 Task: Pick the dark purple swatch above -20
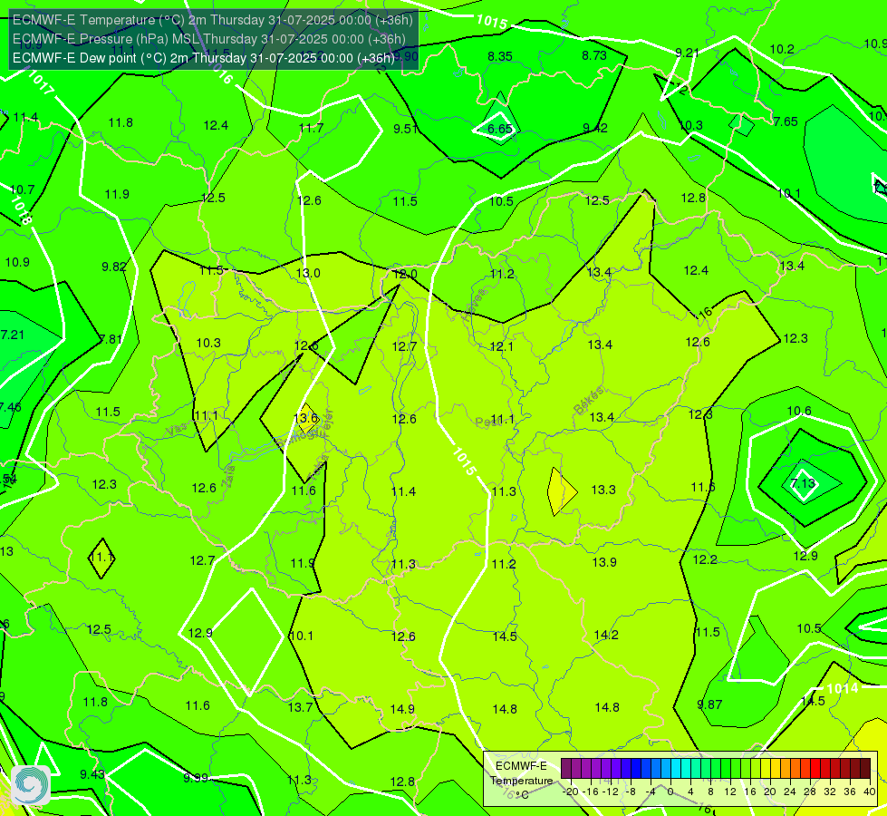(566, 769)
